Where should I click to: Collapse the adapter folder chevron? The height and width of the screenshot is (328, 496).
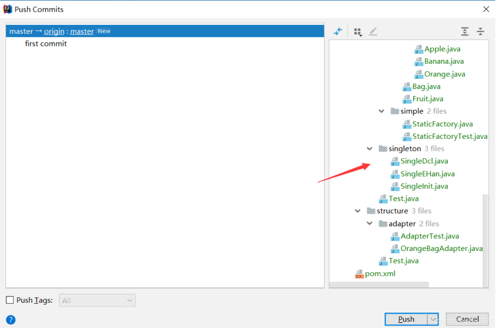[x=369, y=224]
